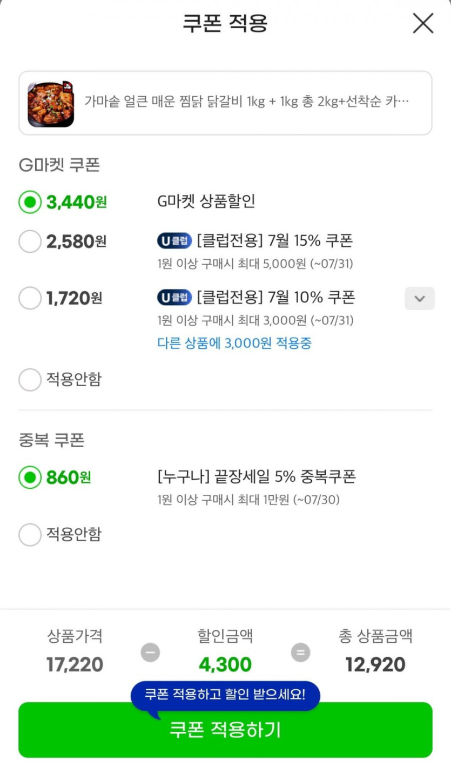This screenshot has height=767, width=451.
Task: Select the 860원 중복쿠폰 radio option
Action: pos(30,477)
